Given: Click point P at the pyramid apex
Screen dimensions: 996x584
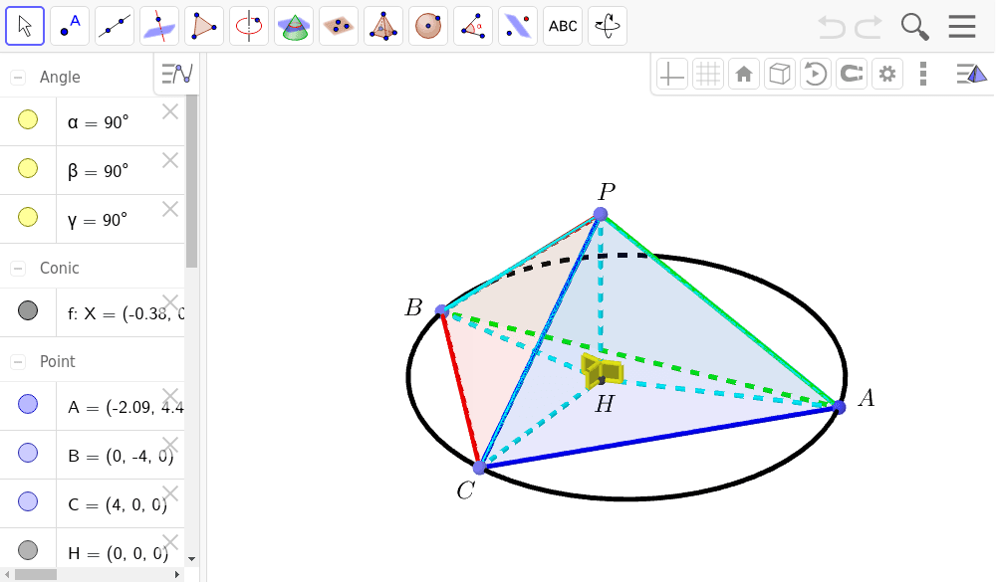Looking at the screenshot, I should point(601,214).
